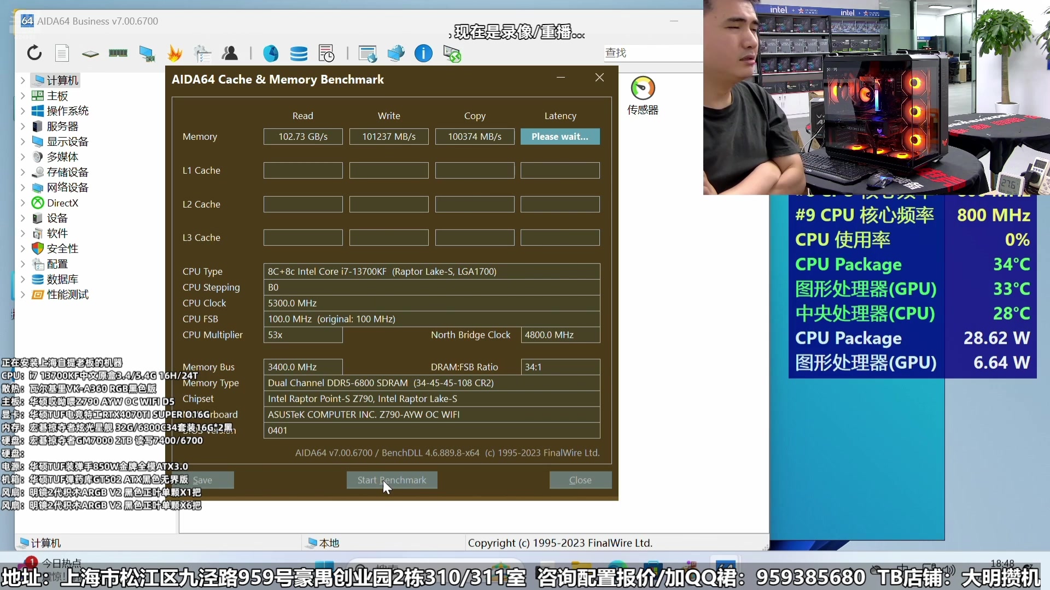1050x590 pixels.
Task: Click the 本地 status bar entry
Action: tap(323, 543)
